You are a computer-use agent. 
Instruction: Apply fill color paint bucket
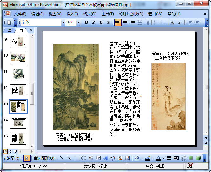click(137, 158)
